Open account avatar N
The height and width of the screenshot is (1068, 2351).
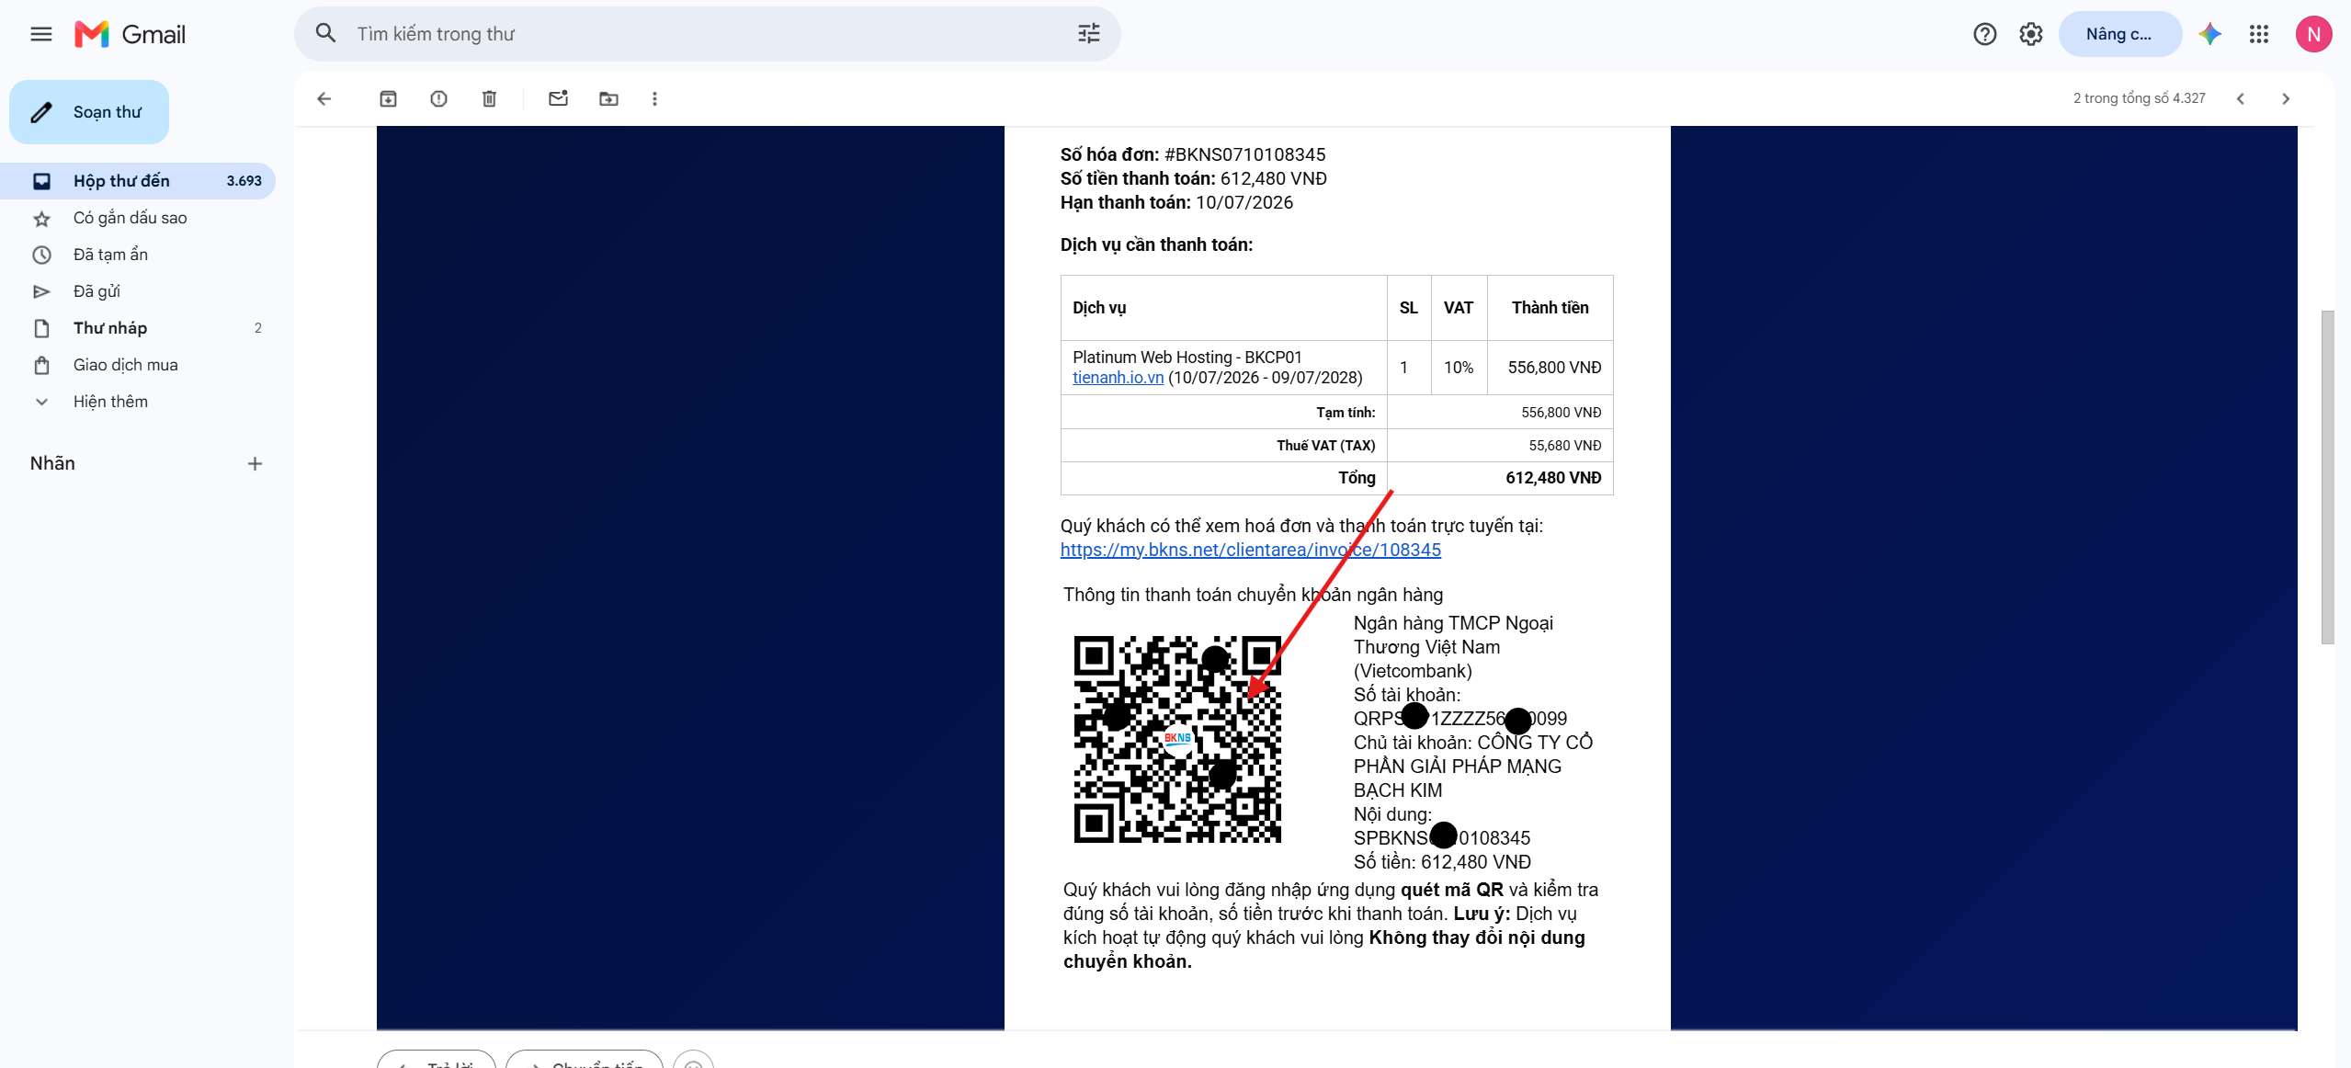coord(2312,34)
